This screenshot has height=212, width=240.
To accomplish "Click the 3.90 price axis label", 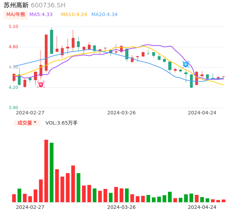I will 13,108.
